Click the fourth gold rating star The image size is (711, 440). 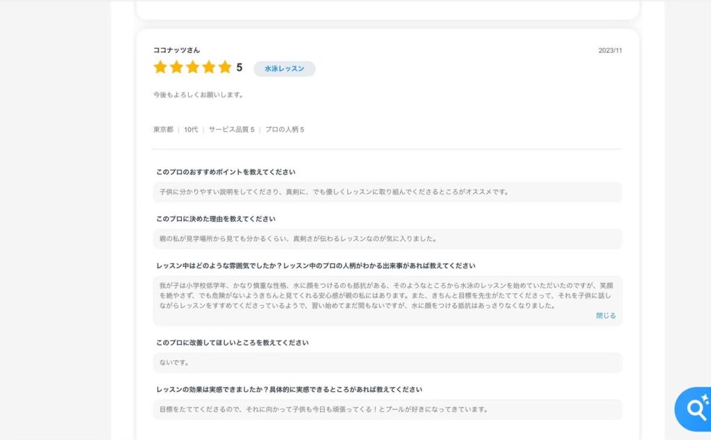click(208, 67)
